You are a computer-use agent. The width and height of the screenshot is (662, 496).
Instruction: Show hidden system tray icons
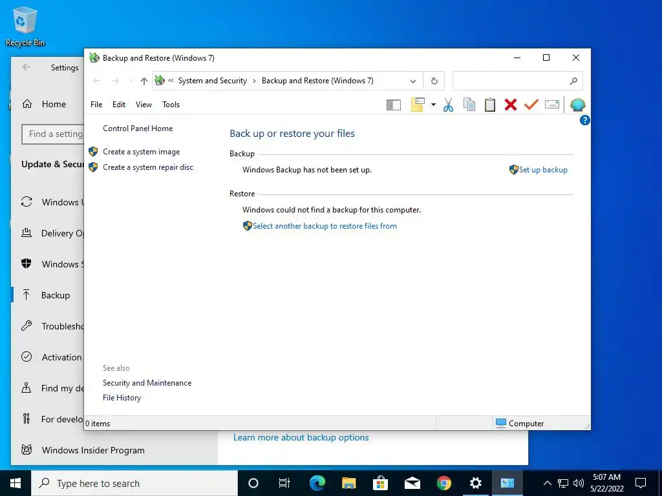click(x=547, y=483)
